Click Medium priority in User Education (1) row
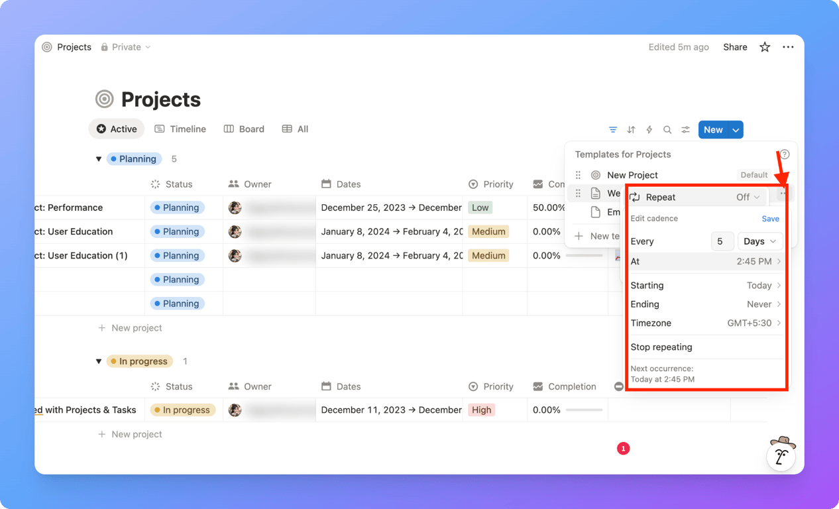 click(x=488, y=256)
